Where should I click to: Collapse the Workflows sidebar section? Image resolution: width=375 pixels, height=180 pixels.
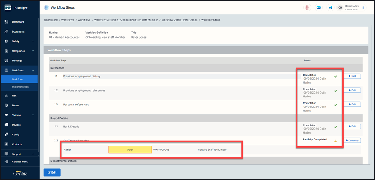pos(33,70)
